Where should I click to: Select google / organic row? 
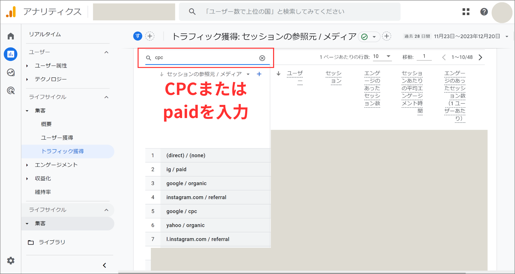coord(208,183)
